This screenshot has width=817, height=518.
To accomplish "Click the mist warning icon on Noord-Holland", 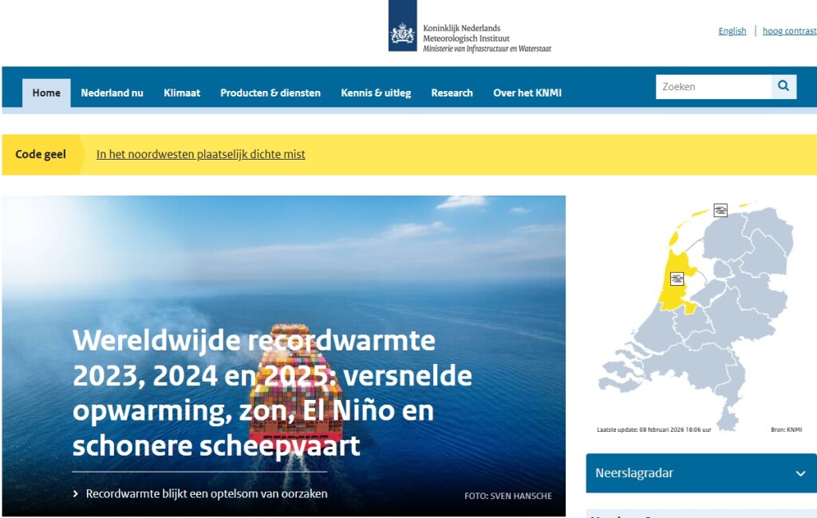I will pos(677,279).
